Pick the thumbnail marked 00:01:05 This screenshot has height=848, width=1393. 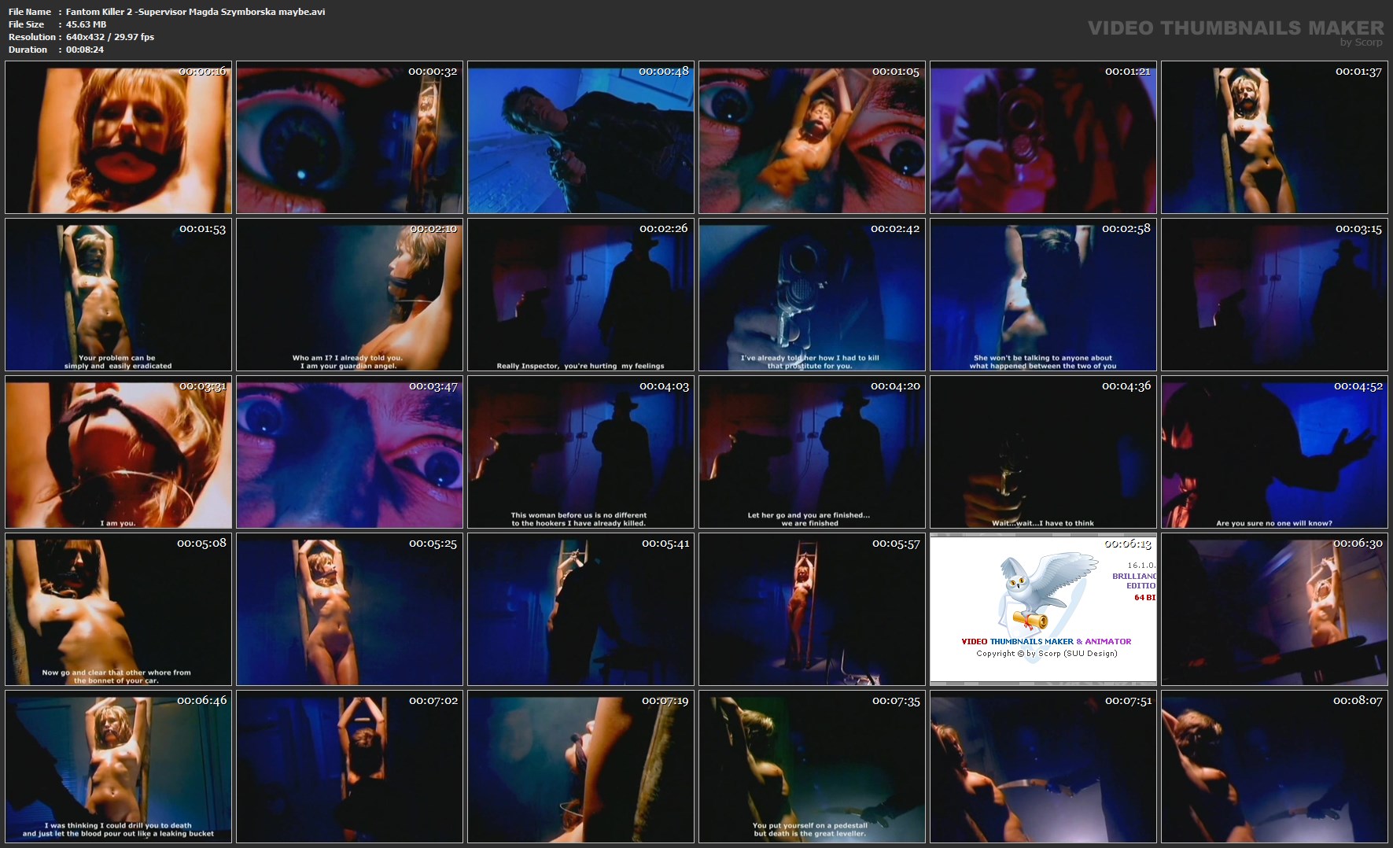coord(813,138)
